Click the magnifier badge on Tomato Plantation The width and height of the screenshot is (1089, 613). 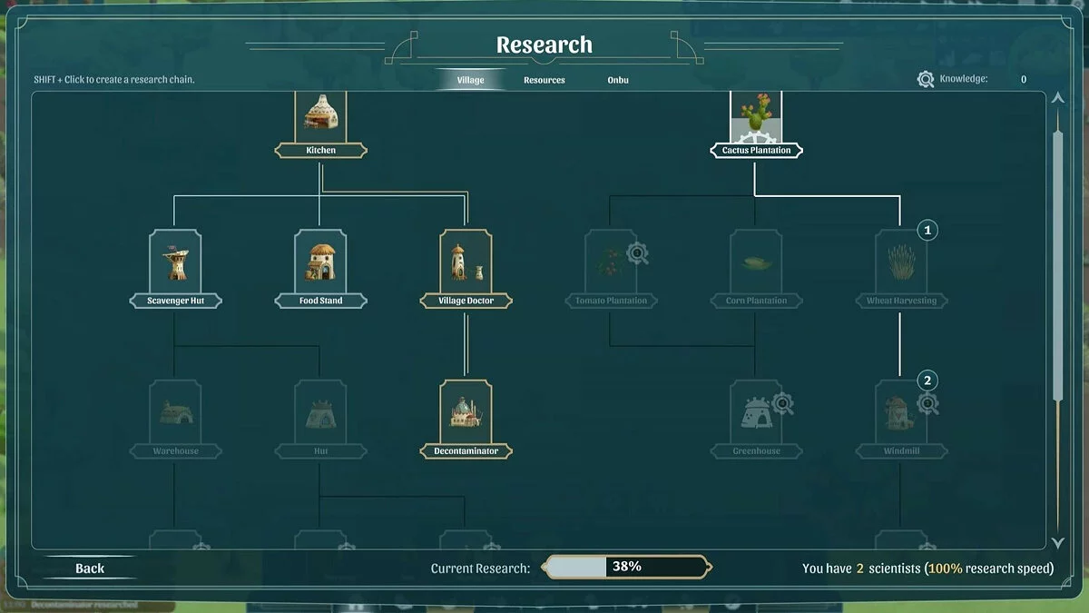click(x=638, y=253)
